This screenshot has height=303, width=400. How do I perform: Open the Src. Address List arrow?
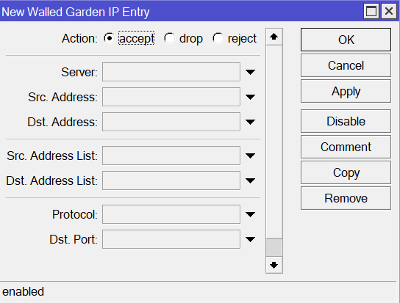250,156
